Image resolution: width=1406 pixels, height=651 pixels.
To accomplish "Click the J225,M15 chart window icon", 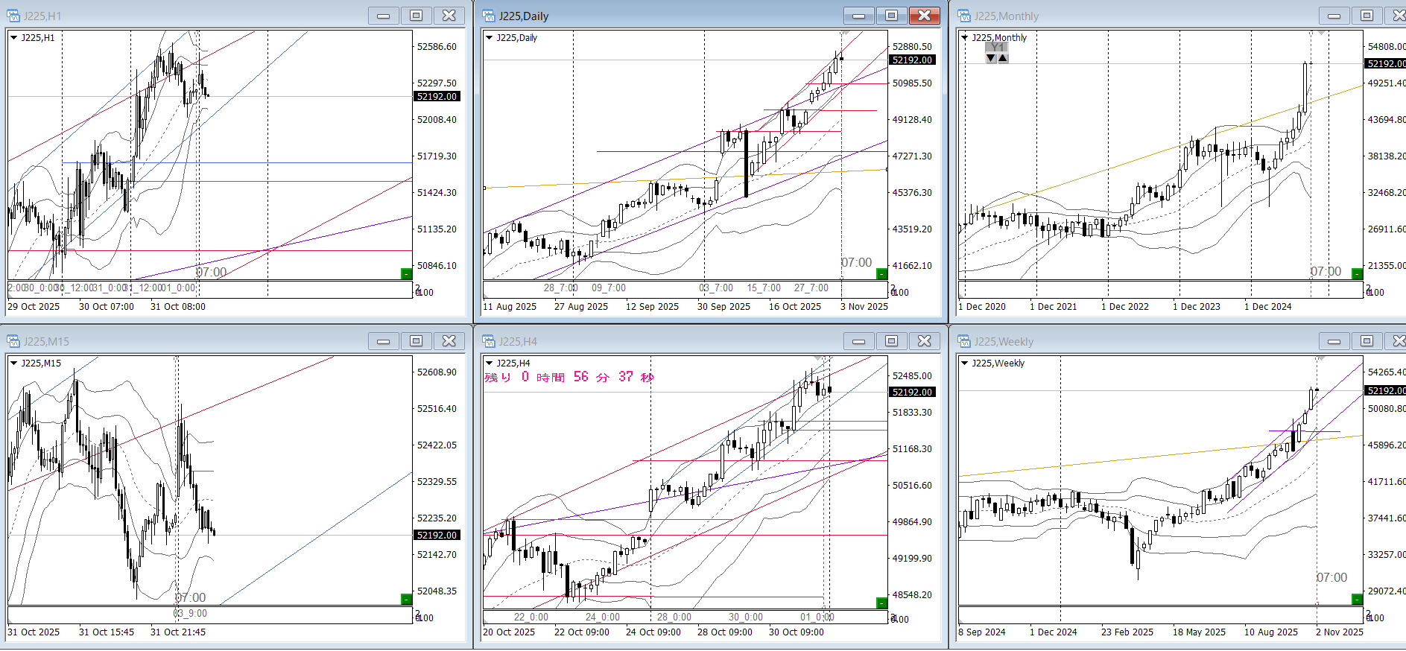I will (x=13, y=341).
